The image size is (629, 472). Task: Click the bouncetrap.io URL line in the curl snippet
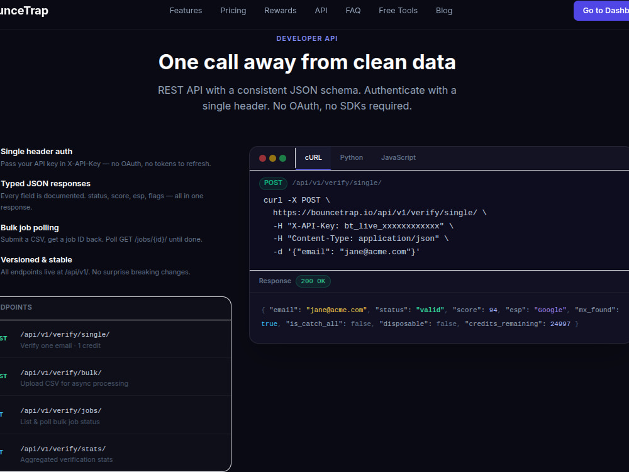coord(379,213)
